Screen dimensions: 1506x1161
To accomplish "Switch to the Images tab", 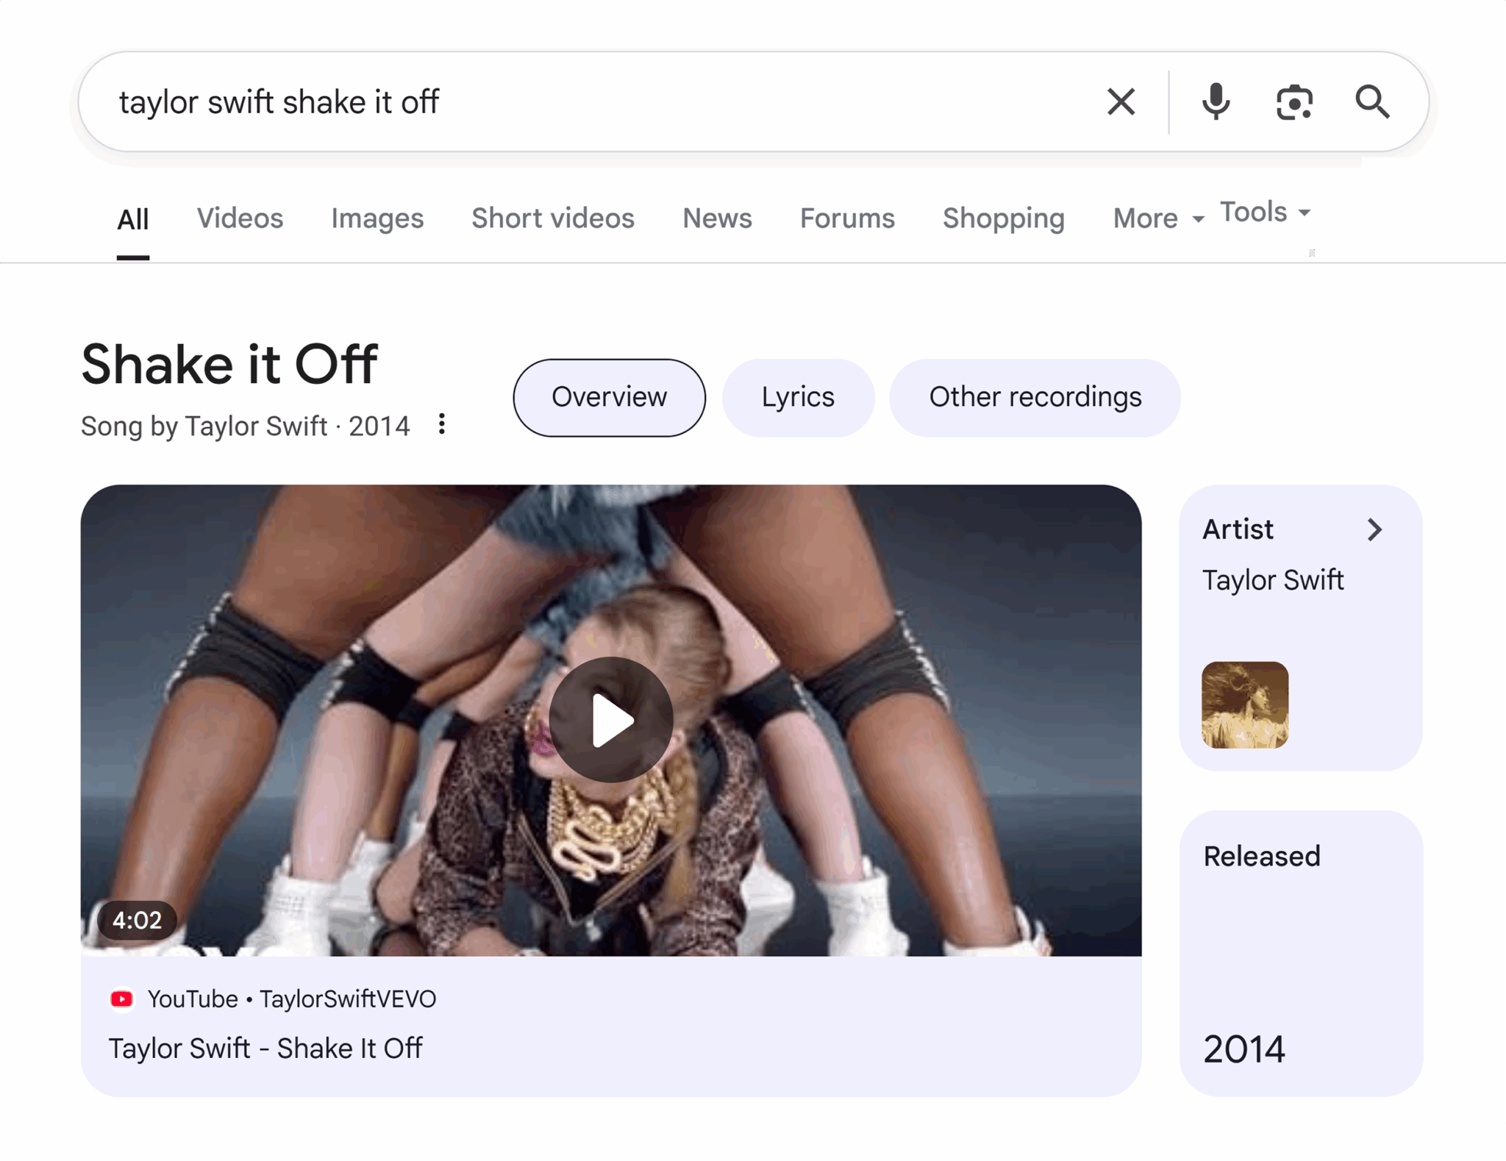I will [377, 218].
